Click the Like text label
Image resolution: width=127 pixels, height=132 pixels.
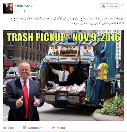click(11, 128)
